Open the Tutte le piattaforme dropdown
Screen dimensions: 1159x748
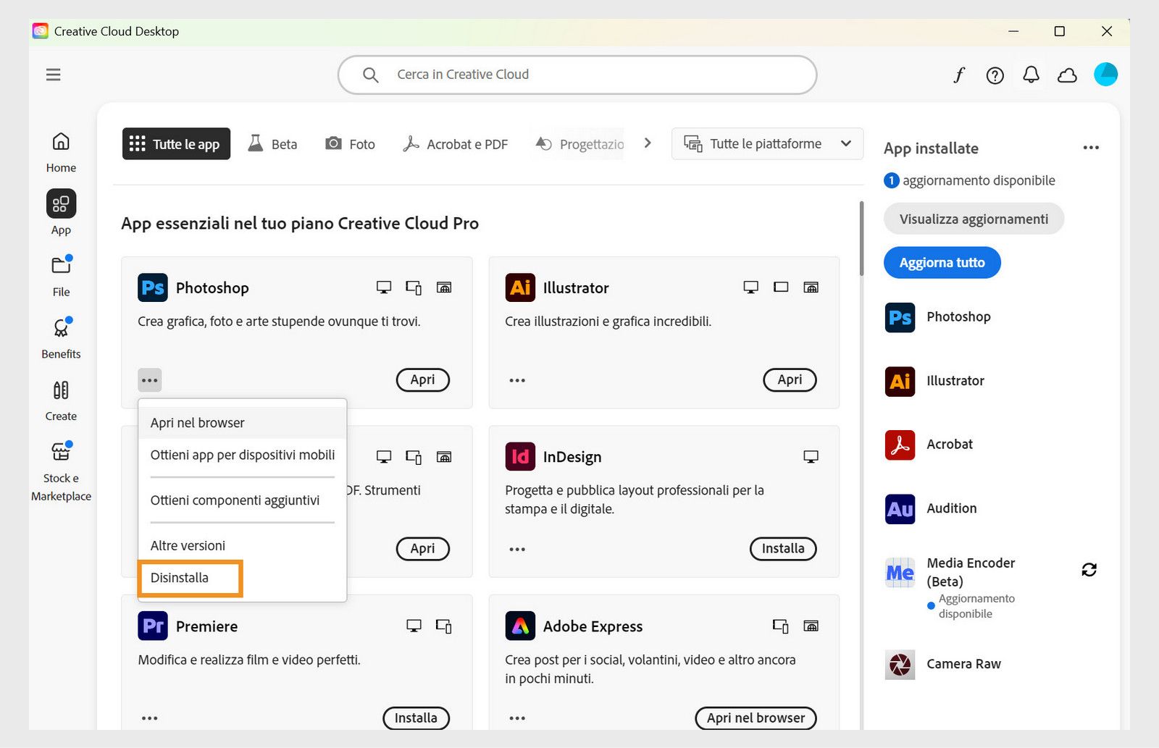tap(766, 143)
